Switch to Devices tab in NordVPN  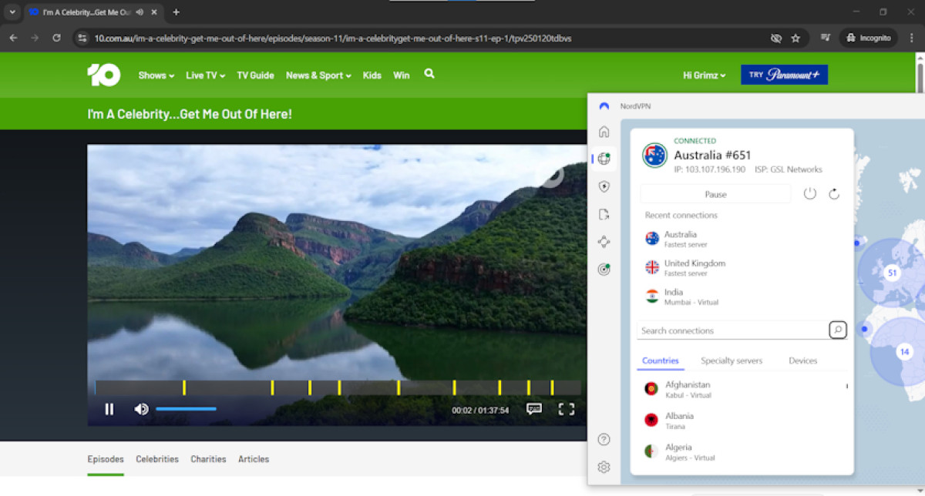tap(802, 360)
